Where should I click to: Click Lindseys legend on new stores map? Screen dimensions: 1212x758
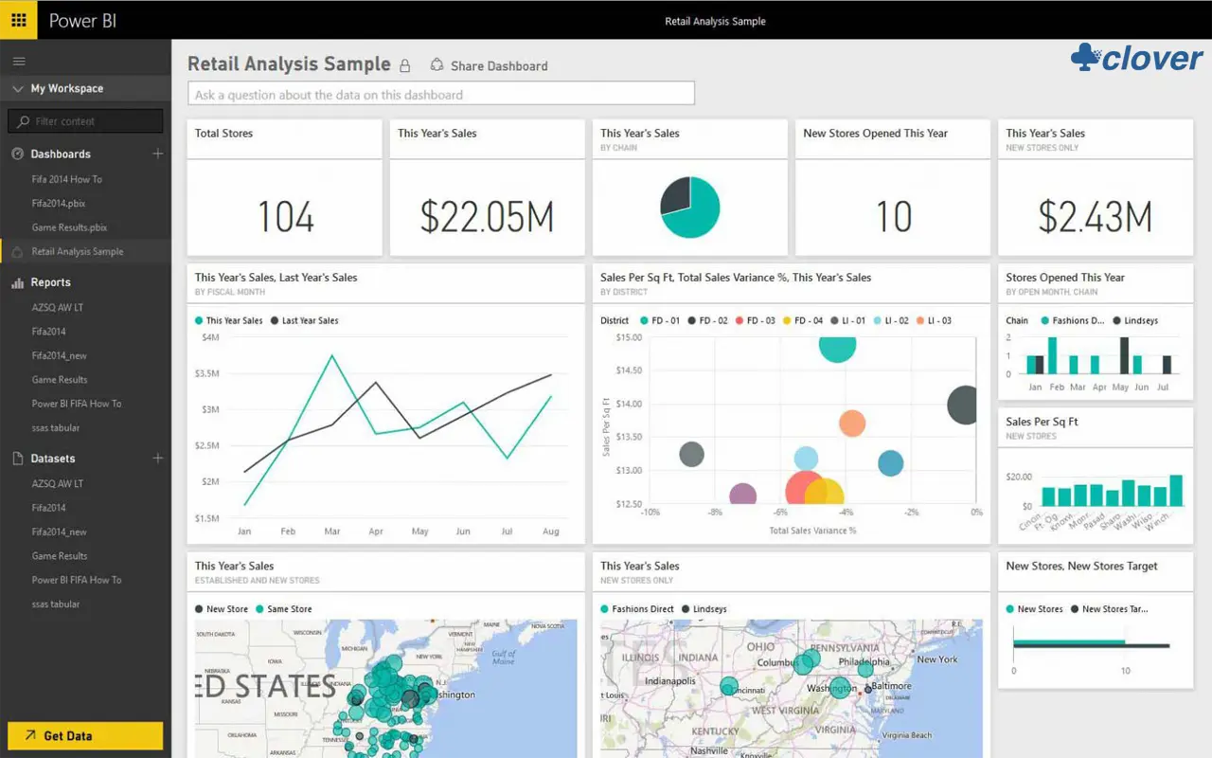click(x=704, y=609)
